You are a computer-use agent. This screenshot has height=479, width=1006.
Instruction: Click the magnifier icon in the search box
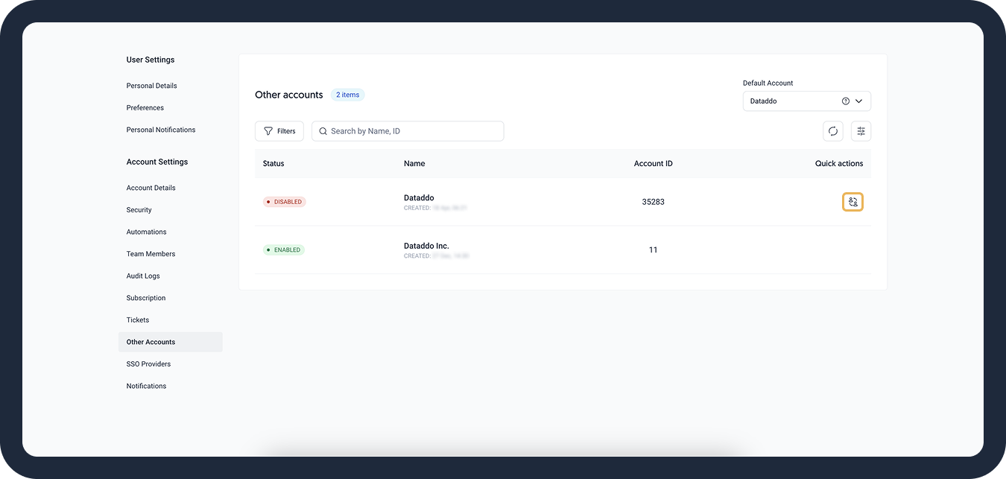click(x=323, y=131)
